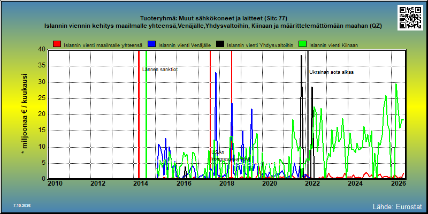The width and height of the screenshot is (428, 214).
Task: Click the y-axis value 5
Action: click(44, 163)
